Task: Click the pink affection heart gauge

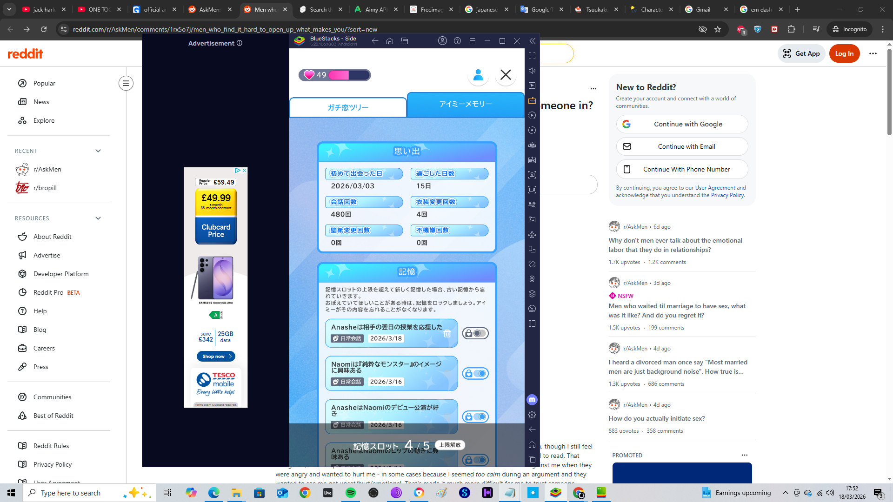Action: pyautogui.click(x=334, y=75)
